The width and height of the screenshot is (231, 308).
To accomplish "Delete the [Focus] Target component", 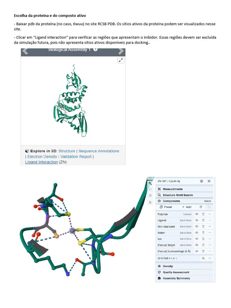I will pos(203,245).
